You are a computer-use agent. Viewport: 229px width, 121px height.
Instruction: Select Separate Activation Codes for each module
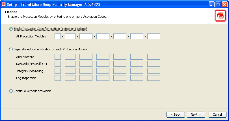click(11, 50)
